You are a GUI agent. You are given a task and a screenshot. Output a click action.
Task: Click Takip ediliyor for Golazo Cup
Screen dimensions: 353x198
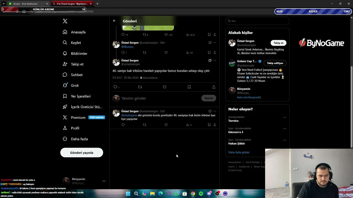point(275,63)
